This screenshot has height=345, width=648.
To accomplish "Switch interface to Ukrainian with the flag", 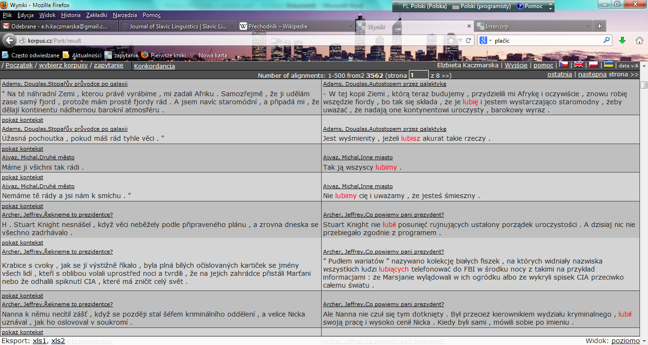I will (x=608, y=64).
